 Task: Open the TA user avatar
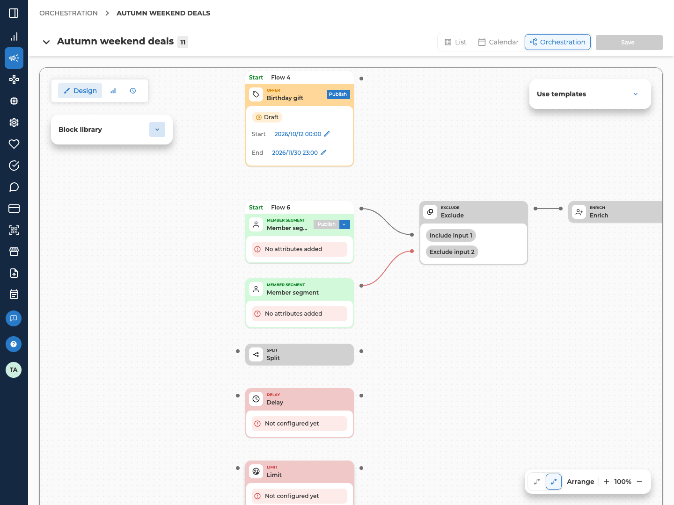pyautogui.click(x=14, y=370)
